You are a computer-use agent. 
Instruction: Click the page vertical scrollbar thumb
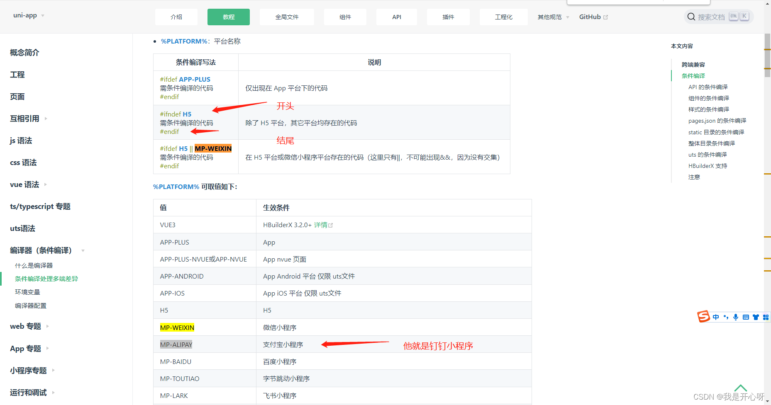click(767, 55)
